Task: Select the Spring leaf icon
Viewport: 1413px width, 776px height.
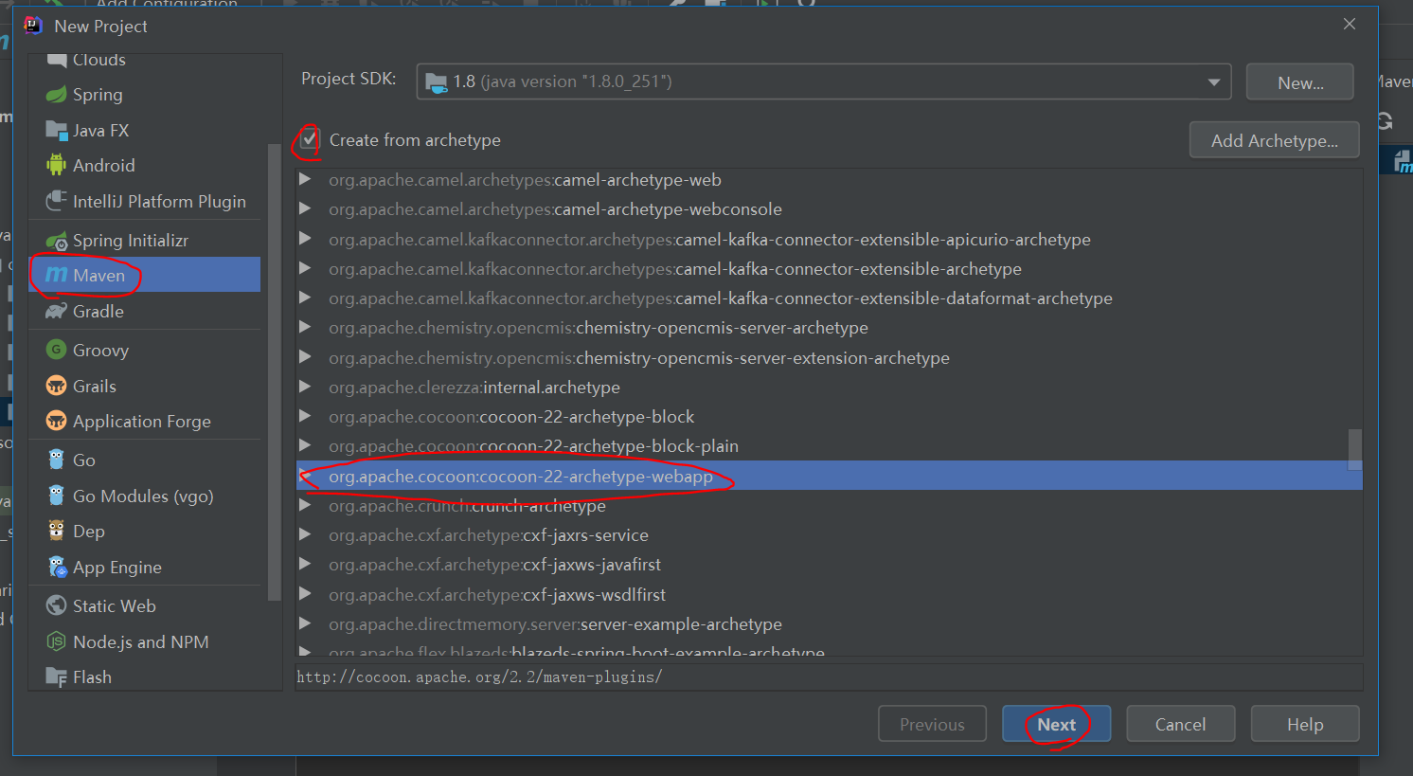Action: tap(57, 95)
